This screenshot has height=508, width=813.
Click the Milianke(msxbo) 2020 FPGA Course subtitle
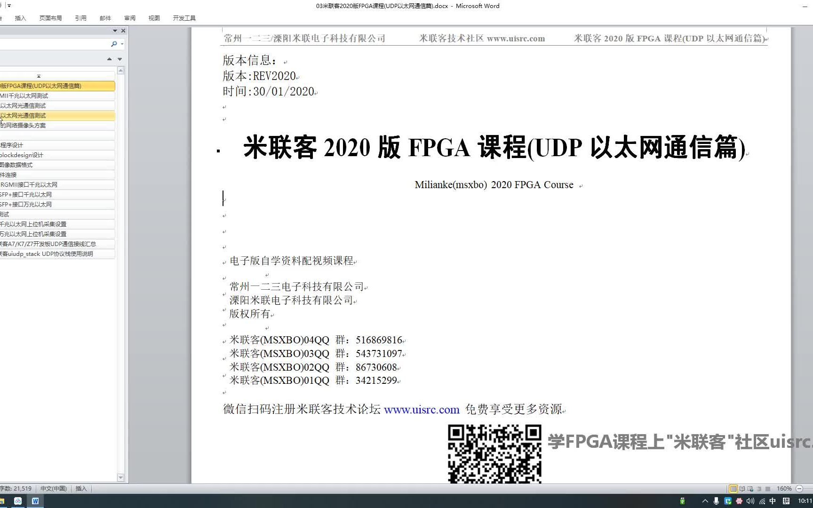click(494, 185)
